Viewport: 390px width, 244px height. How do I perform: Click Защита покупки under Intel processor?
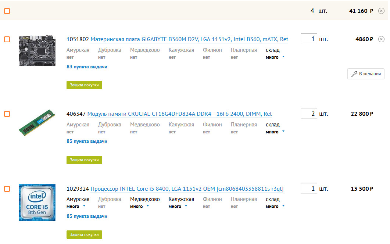tap(84, 234)
